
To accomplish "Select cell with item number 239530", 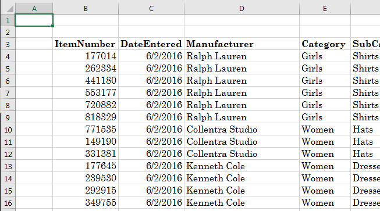I will tap(86, 178).
